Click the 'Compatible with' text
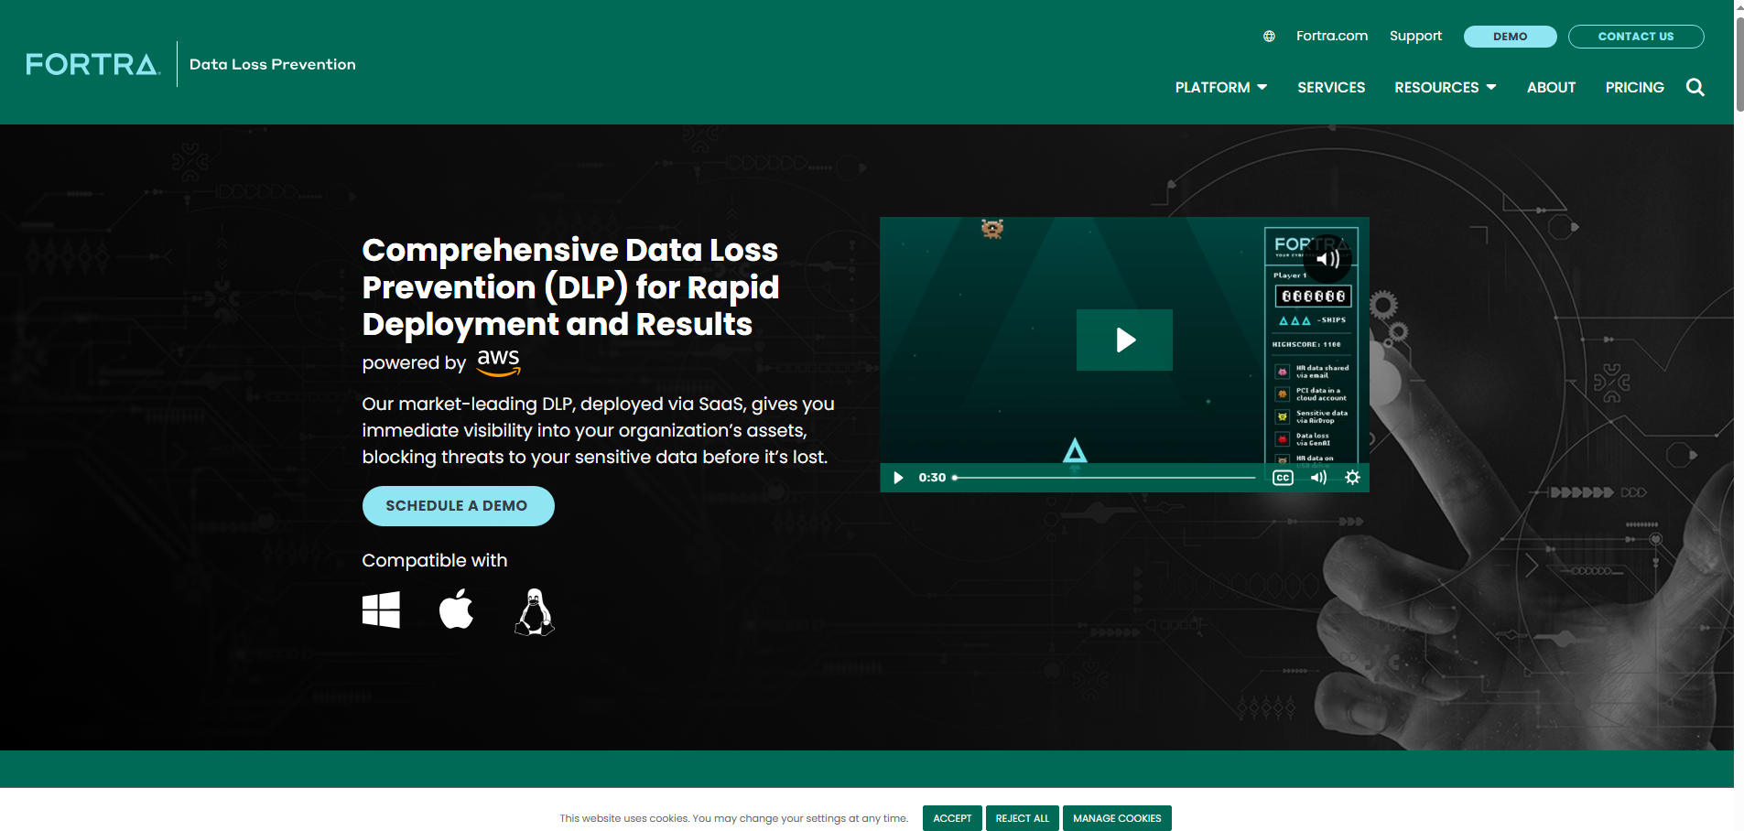1744x831 pixels. [435, 560]
